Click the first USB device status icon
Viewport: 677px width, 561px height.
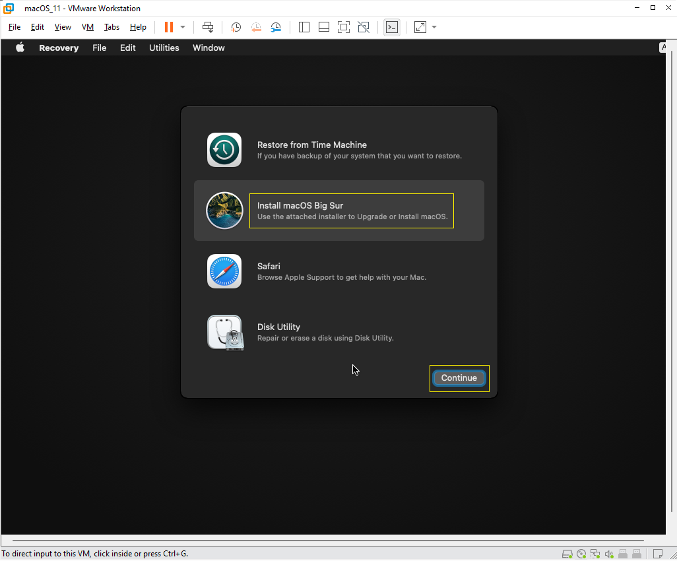point(623,554)
